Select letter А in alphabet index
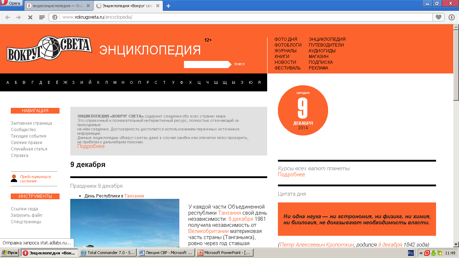 [x=8, y=83]
